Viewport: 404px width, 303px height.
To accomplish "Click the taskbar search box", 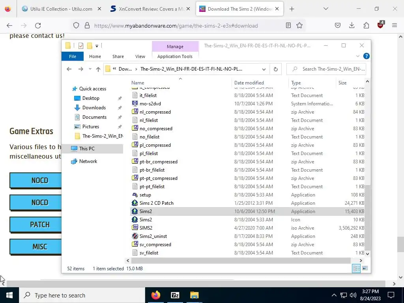I will [x=82, y=295].
